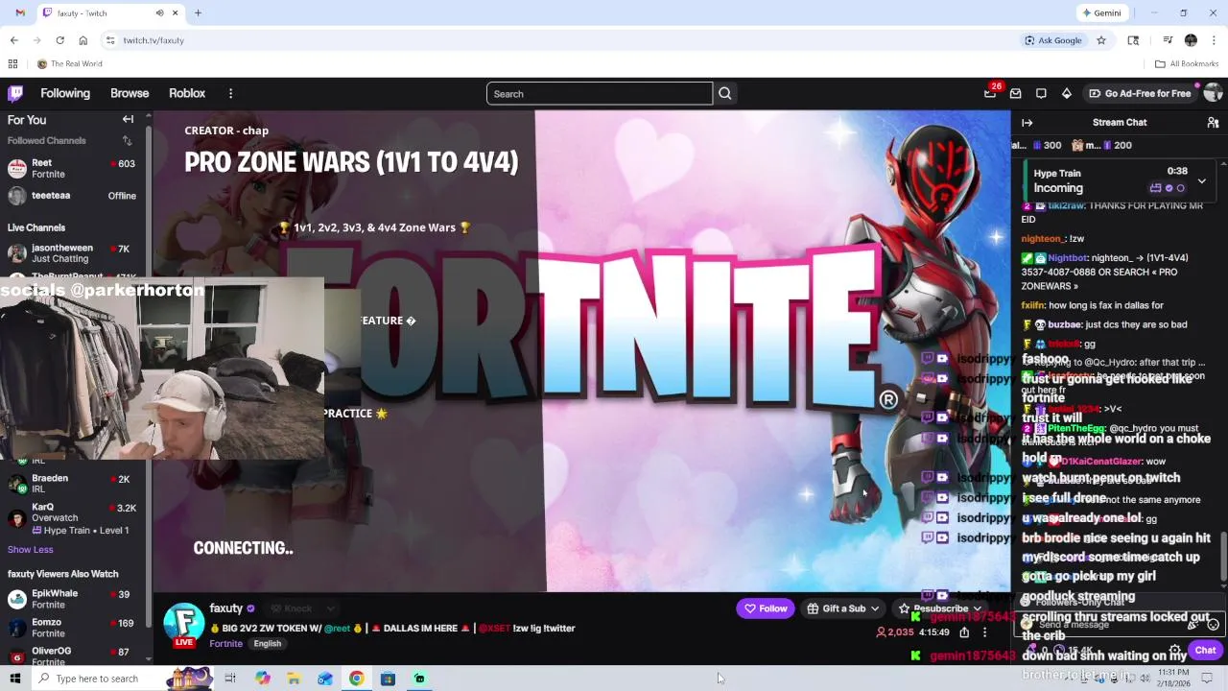Open Windows Start menu
1228x691 pixels.
(x=14, y=679)
